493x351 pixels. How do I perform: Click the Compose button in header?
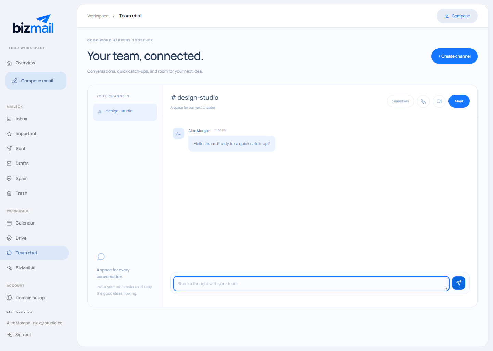coord(457,16)
